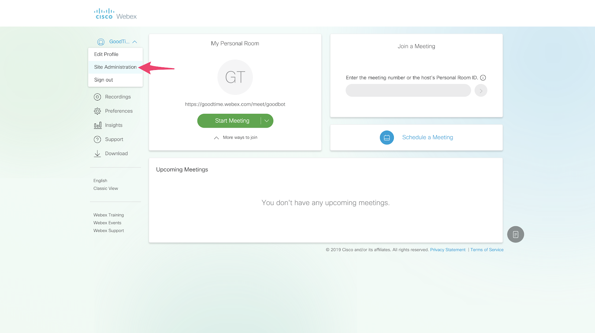Viewport: 595px width, 333px height.
Task: Click the Download arrow icon
Action: click(97, 154)
